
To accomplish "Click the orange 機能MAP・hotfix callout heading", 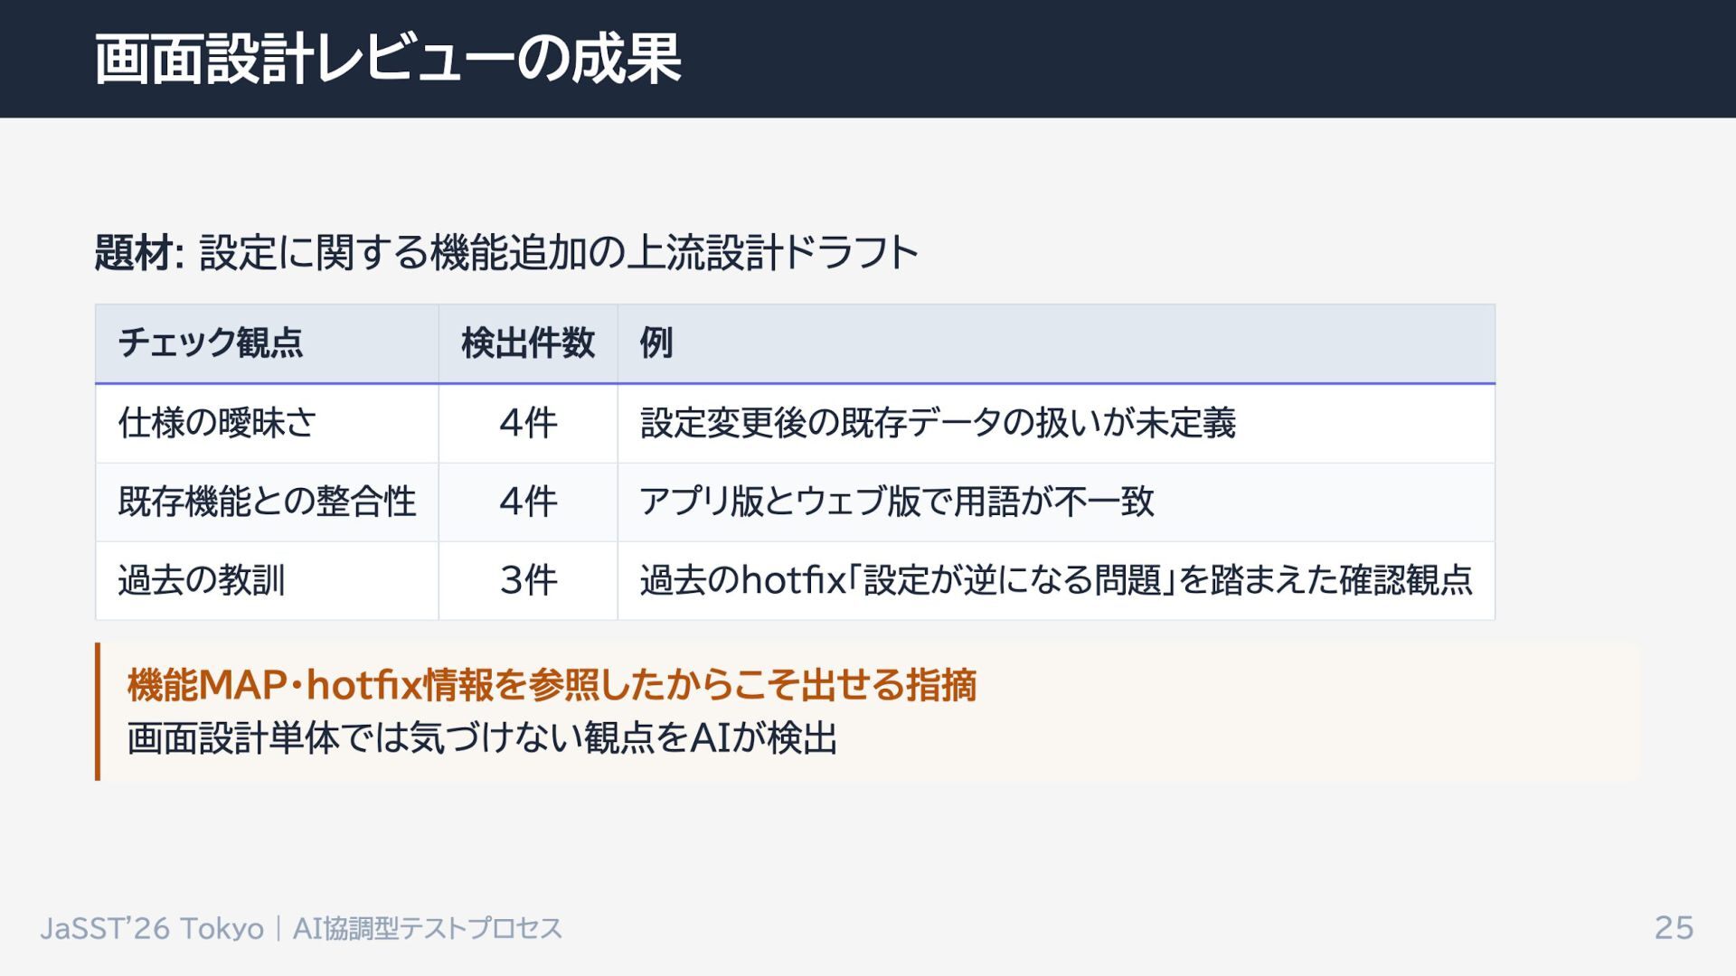I will 552,685.
